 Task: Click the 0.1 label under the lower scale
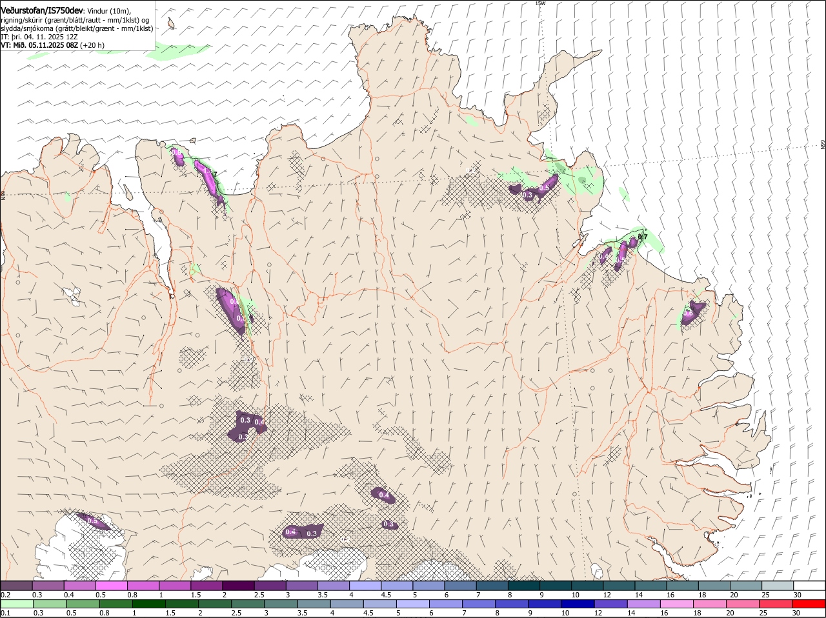(5, 613)
